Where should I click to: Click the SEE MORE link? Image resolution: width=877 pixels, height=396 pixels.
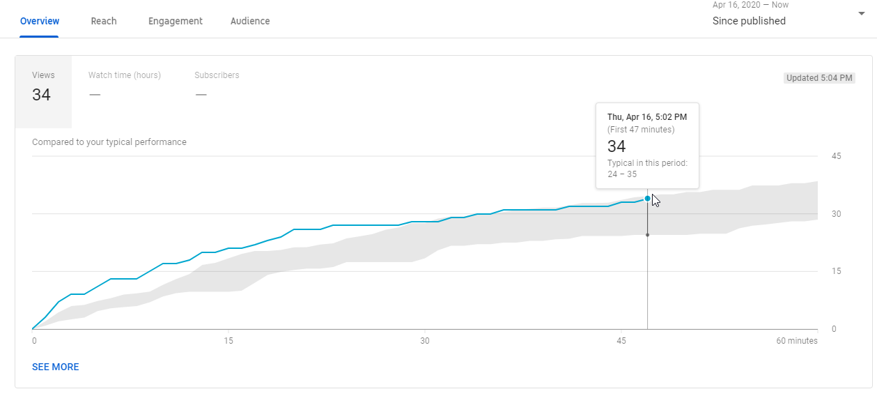[56, 367]
